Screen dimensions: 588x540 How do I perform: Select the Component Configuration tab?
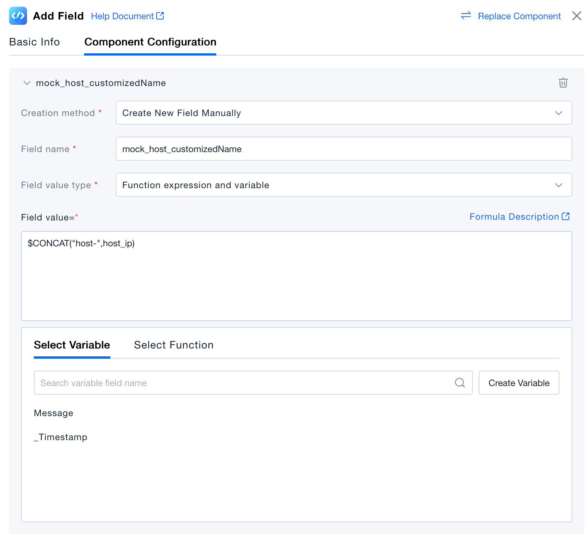[150, 42]
